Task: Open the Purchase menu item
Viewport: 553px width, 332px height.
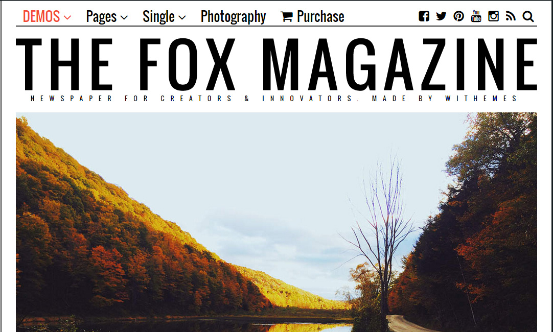Action: tap(320, 16)
